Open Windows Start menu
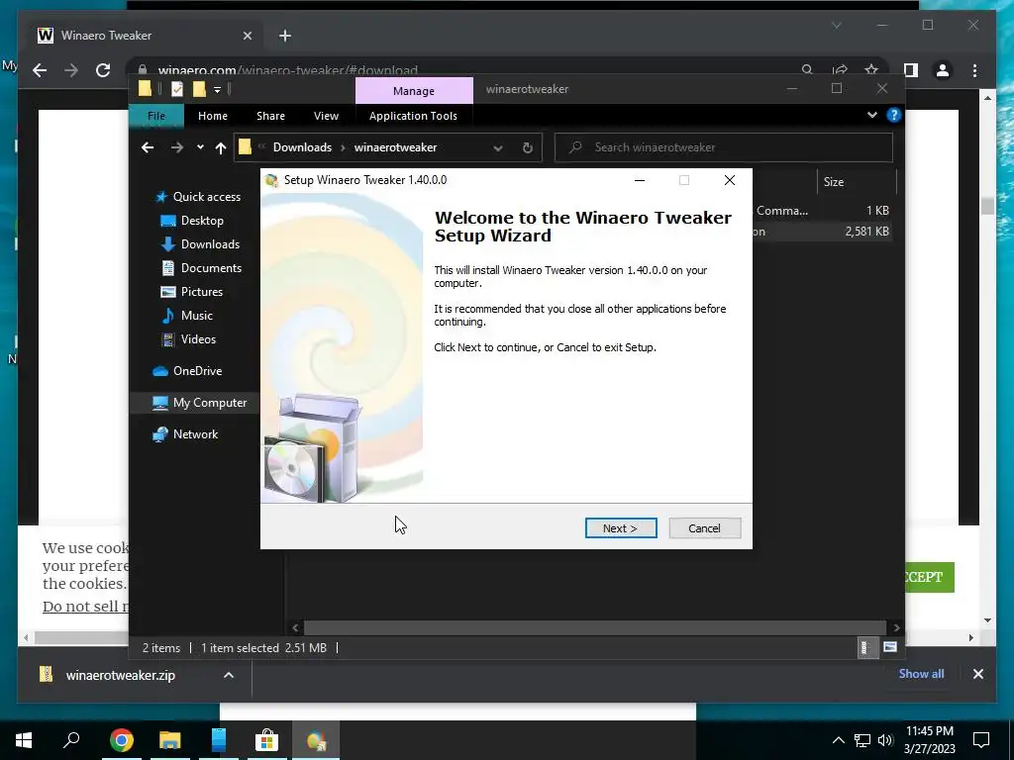The height and width of the screenshot is (760, 1014). [24, 740]
